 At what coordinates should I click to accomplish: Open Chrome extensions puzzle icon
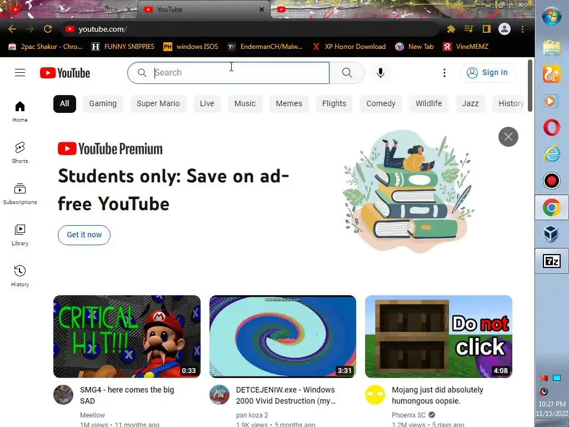[x=451, y=29]
